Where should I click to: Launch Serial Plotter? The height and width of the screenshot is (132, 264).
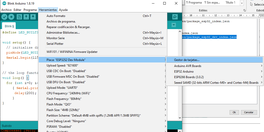pyautogui.click(x=103, y=44)
